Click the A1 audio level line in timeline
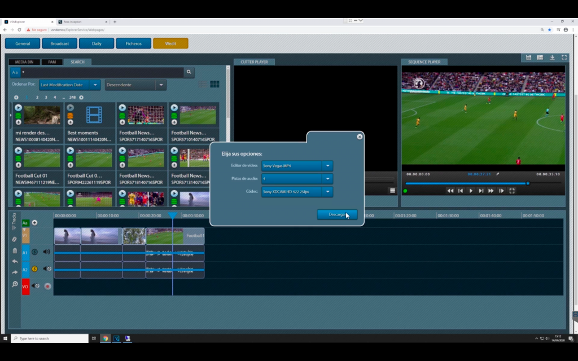 129,253
